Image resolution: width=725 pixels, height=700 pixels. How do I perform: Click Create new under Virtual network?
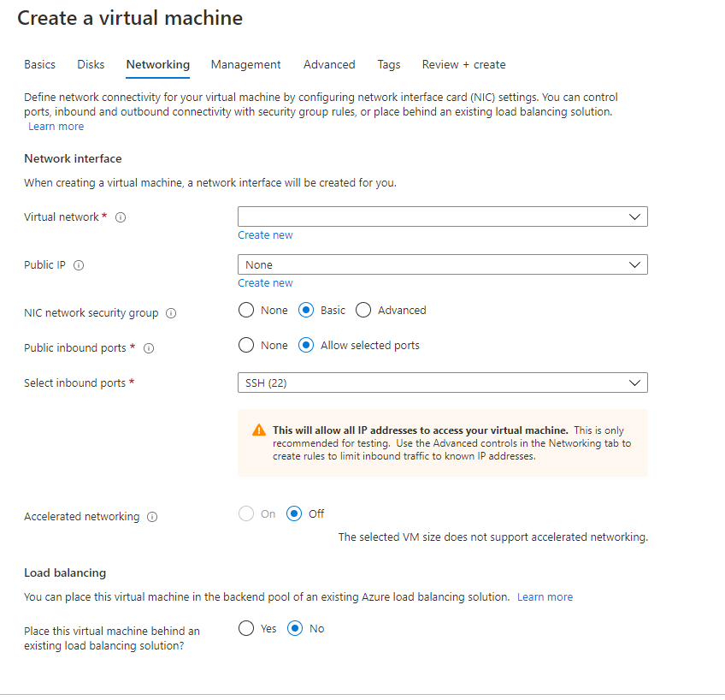pyautogui.click(x=265, y=234)
